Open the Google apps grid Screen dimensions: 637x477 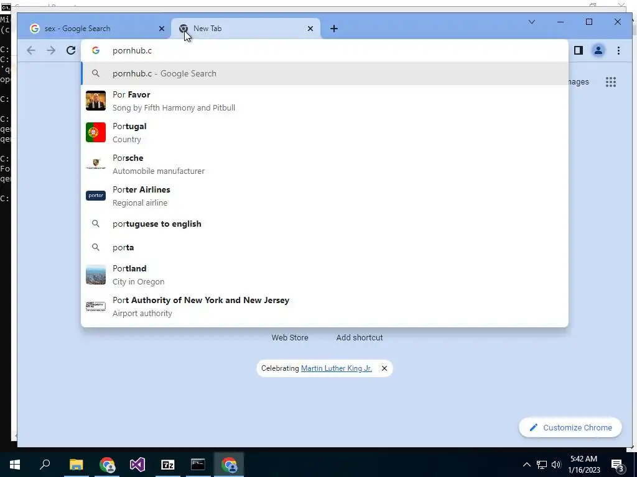[x=611, y=82]
